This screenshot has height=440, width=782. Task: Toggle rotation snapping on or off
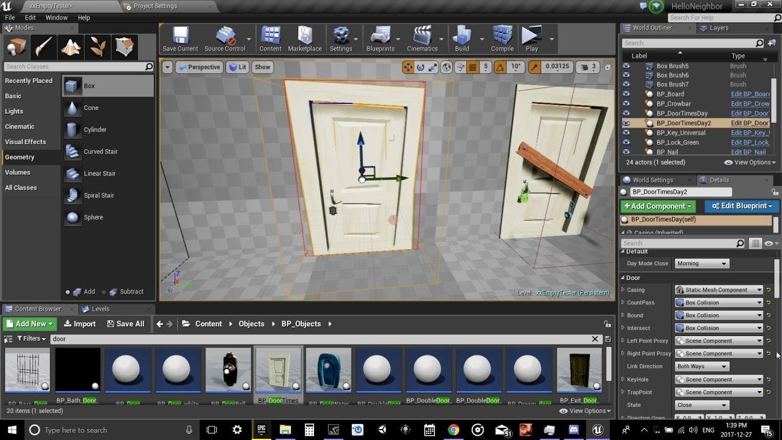point(500,67)
